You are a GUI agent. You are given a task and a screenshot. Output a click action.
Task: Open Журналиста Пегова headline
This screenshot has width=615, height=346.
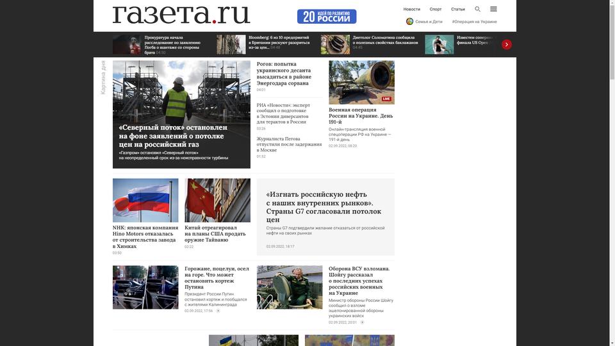pyautogui.click(x=289, y=144)
